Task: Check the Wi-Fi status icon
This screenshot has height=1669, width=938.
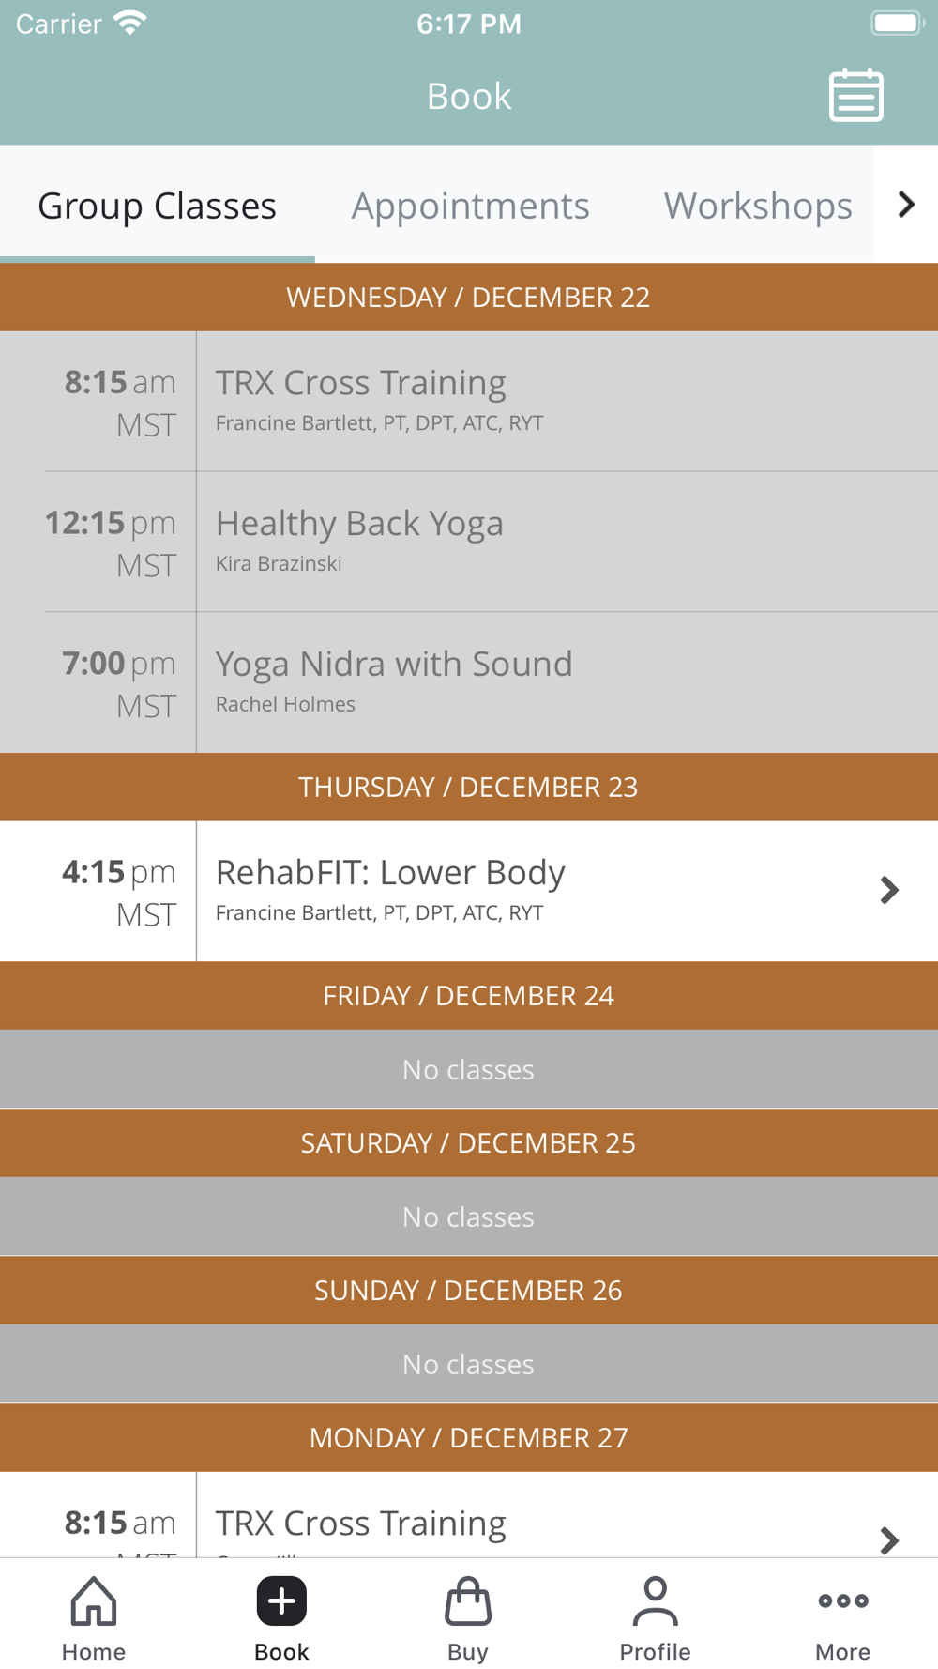Action: pos(129,23)
